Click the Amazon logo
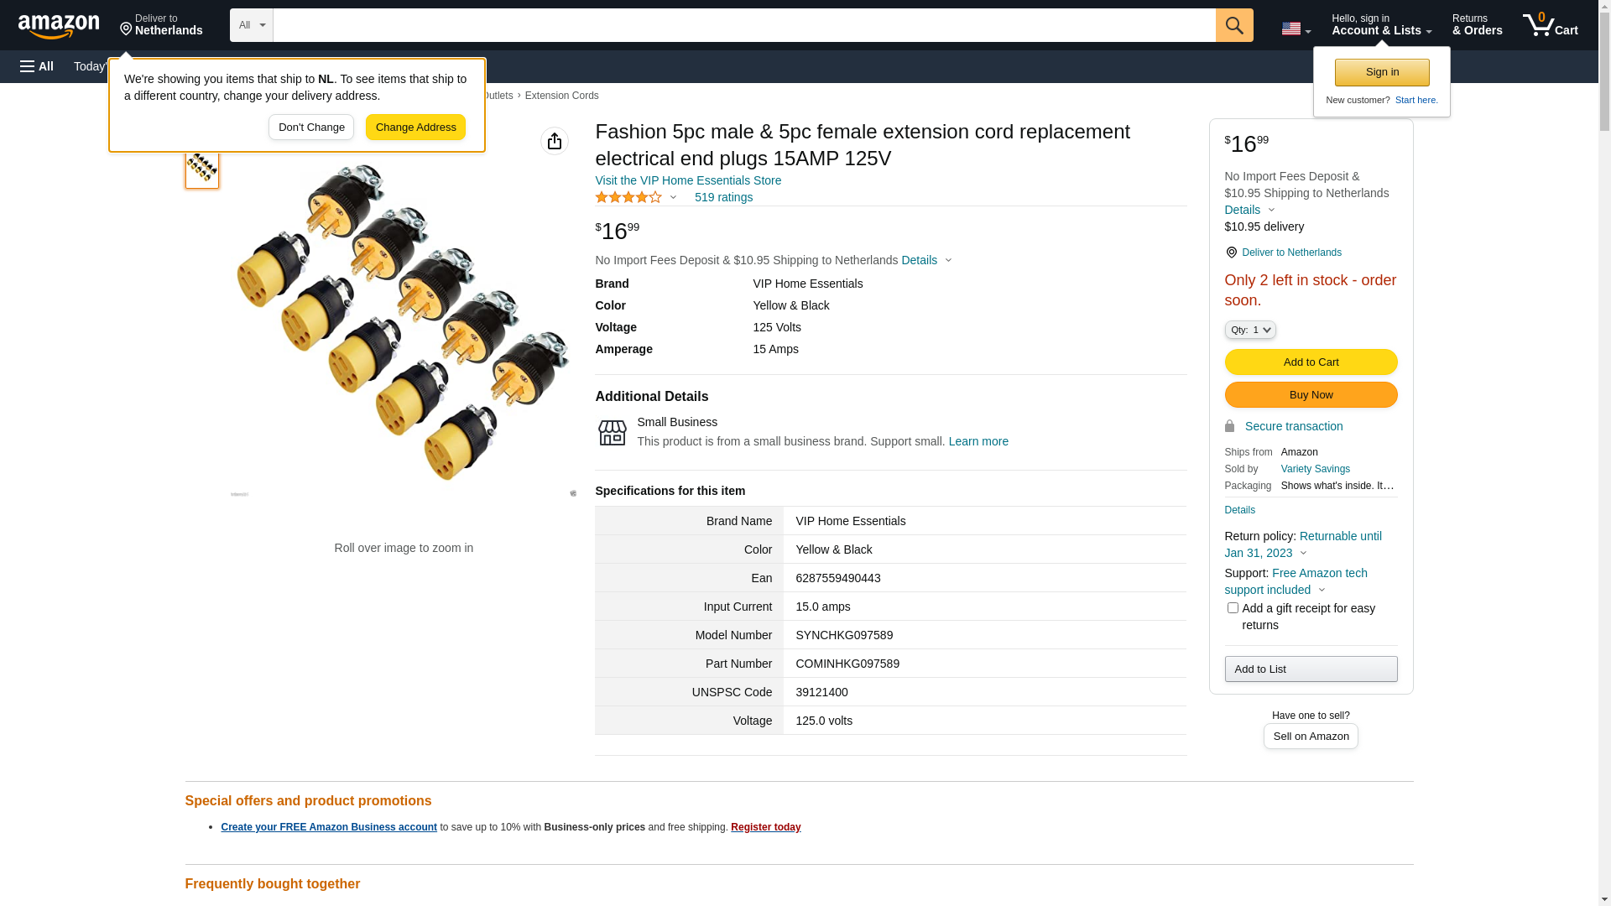 coord(59,26)
